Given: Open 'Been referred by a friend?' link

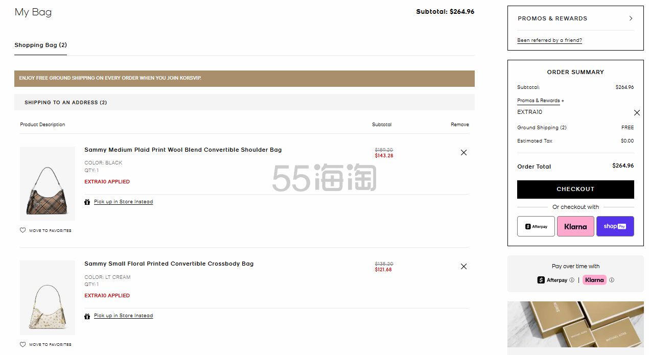Looking at the screenshot, I should click(549, 40).
